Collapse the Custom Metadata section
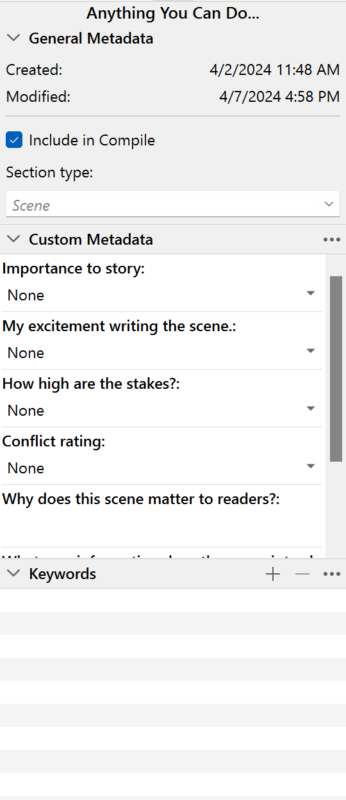The width and height of the screenshot is (346, 800). point(13,240)
